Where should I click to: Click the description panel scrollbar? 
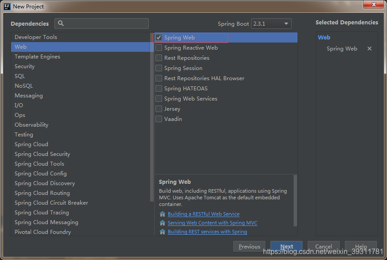pos(295,201)
